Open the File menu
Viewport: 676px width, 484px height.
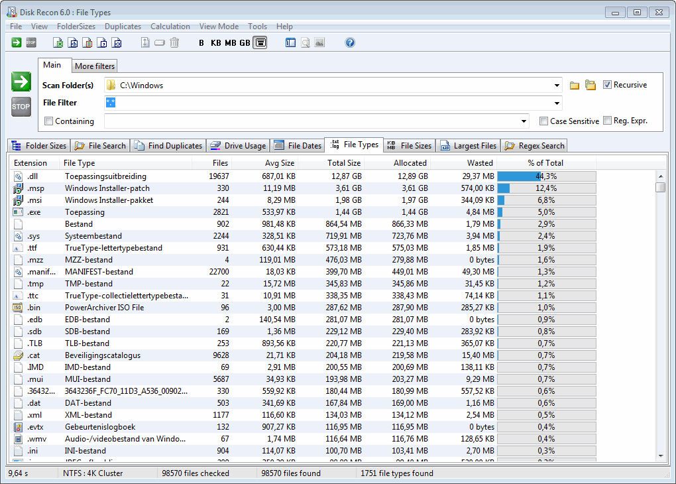16,27
